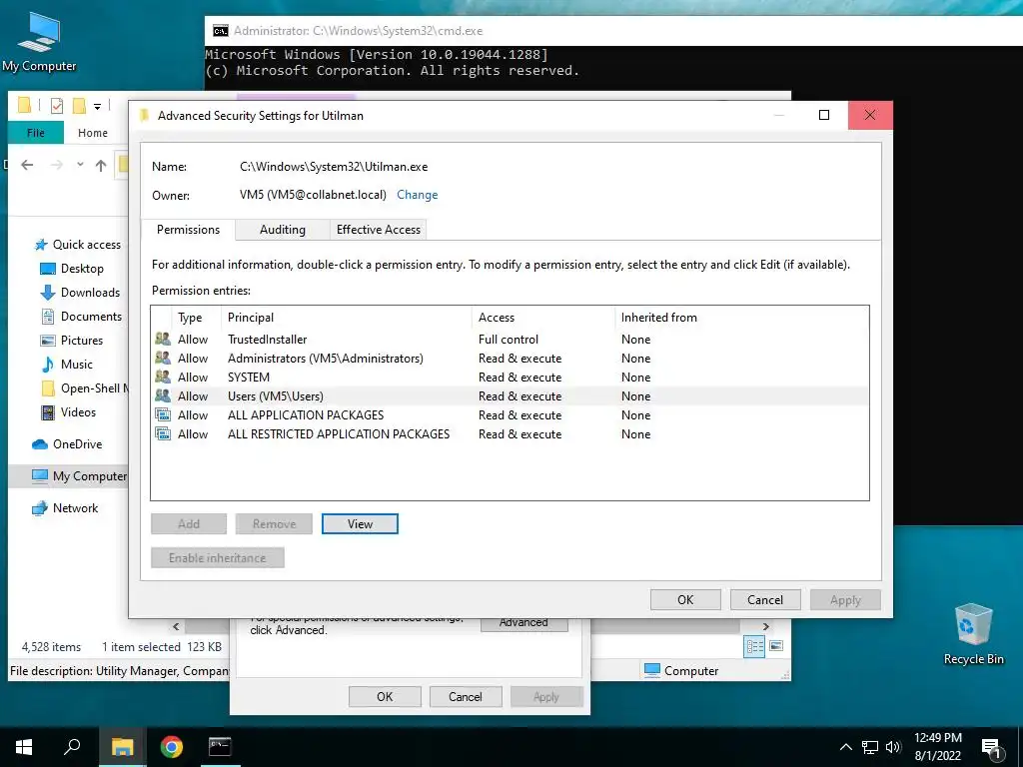Open File Explorer from the taskbar

pos(122,747)
